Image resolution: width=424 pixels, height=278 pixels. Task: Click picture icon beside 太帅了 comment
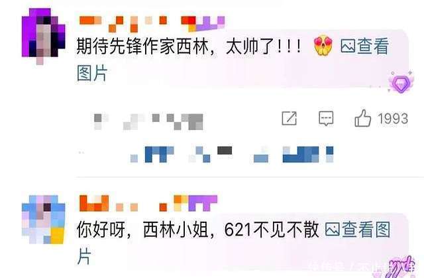[348, 46]
